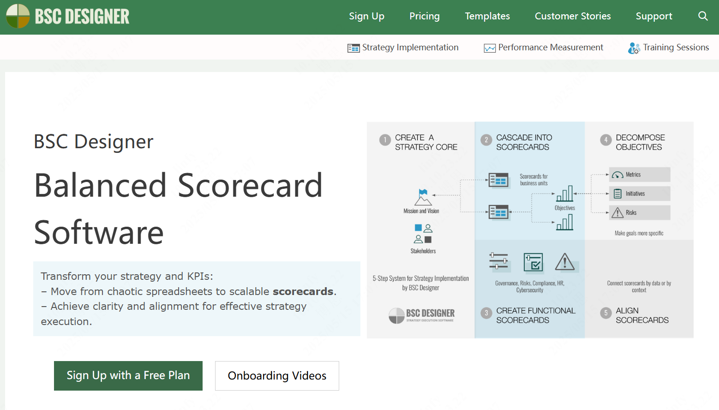Click the bold 'scorecards' word
The image size is (719, 410).
303,291
